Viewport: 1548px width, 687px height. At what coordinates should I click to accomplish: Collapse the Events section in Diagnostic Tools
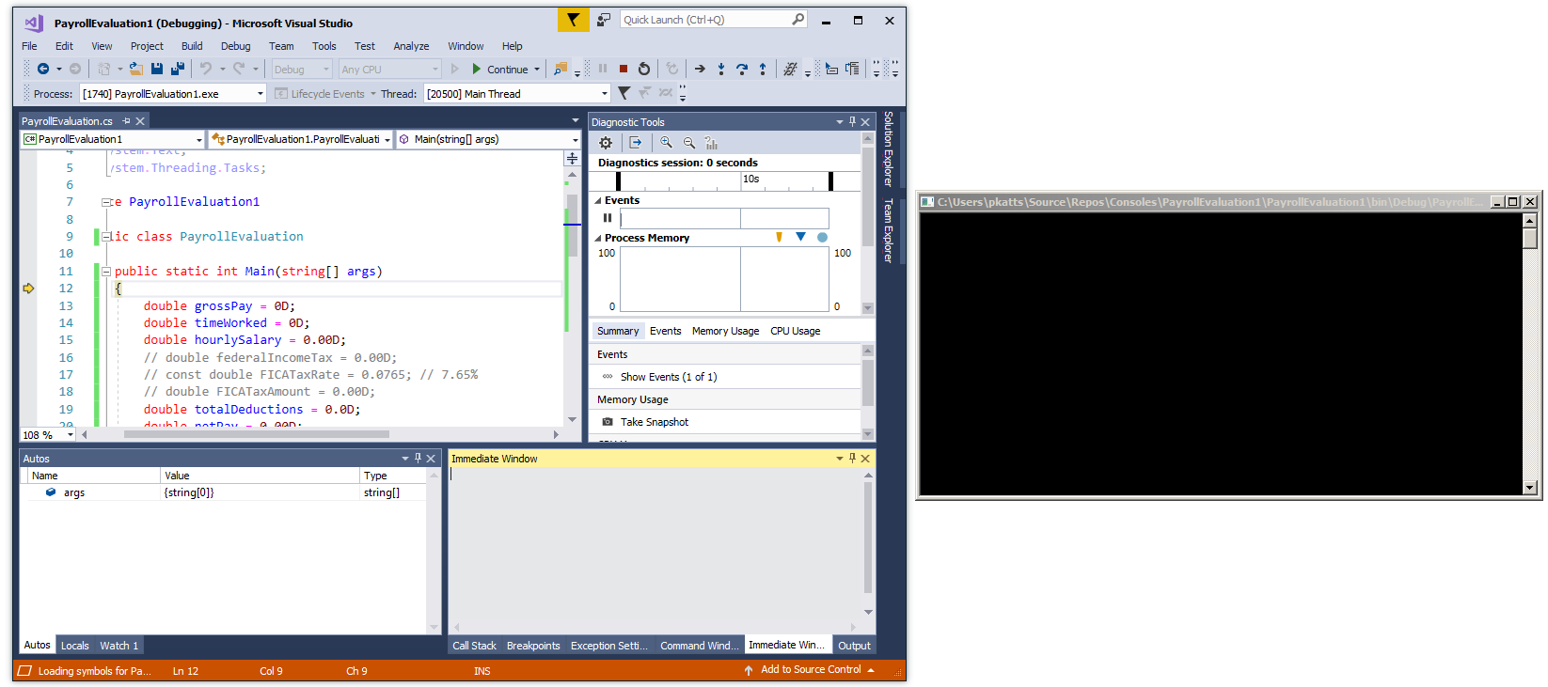(x=598, y=200)
